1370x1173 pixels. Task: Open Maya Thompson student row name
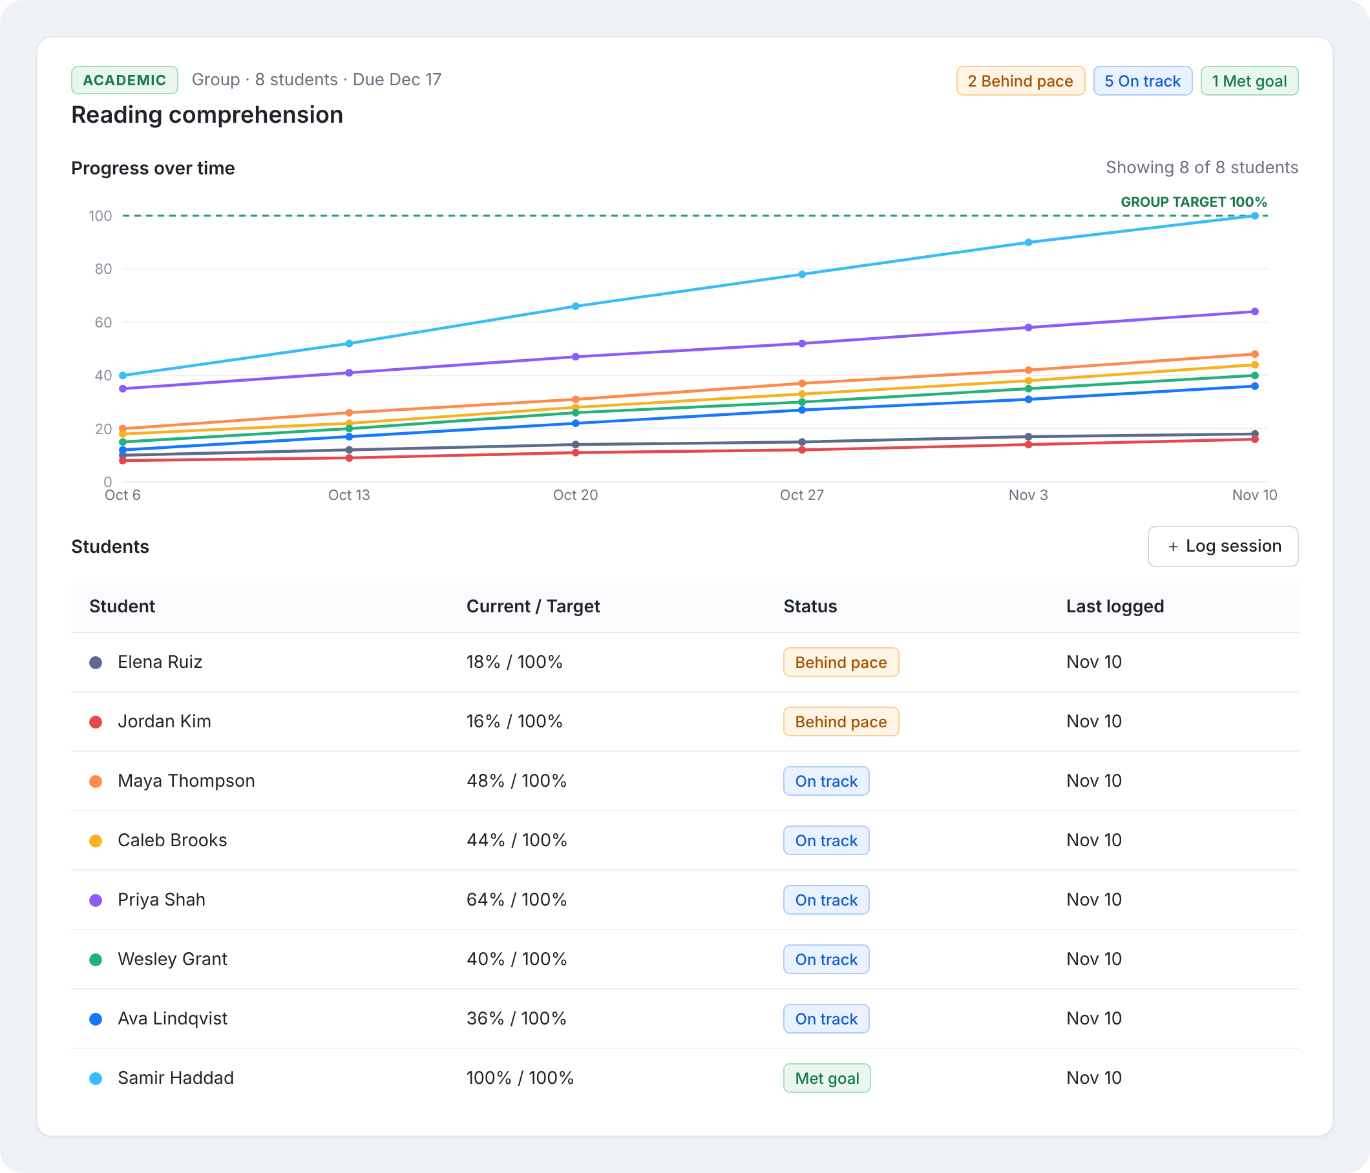[187, 781]
